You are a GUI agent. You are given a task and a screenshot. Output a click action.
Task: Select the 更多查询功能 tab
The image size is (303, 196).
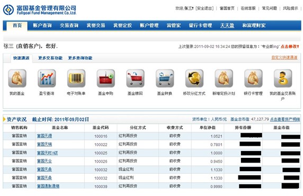click(x=80, y=58)
